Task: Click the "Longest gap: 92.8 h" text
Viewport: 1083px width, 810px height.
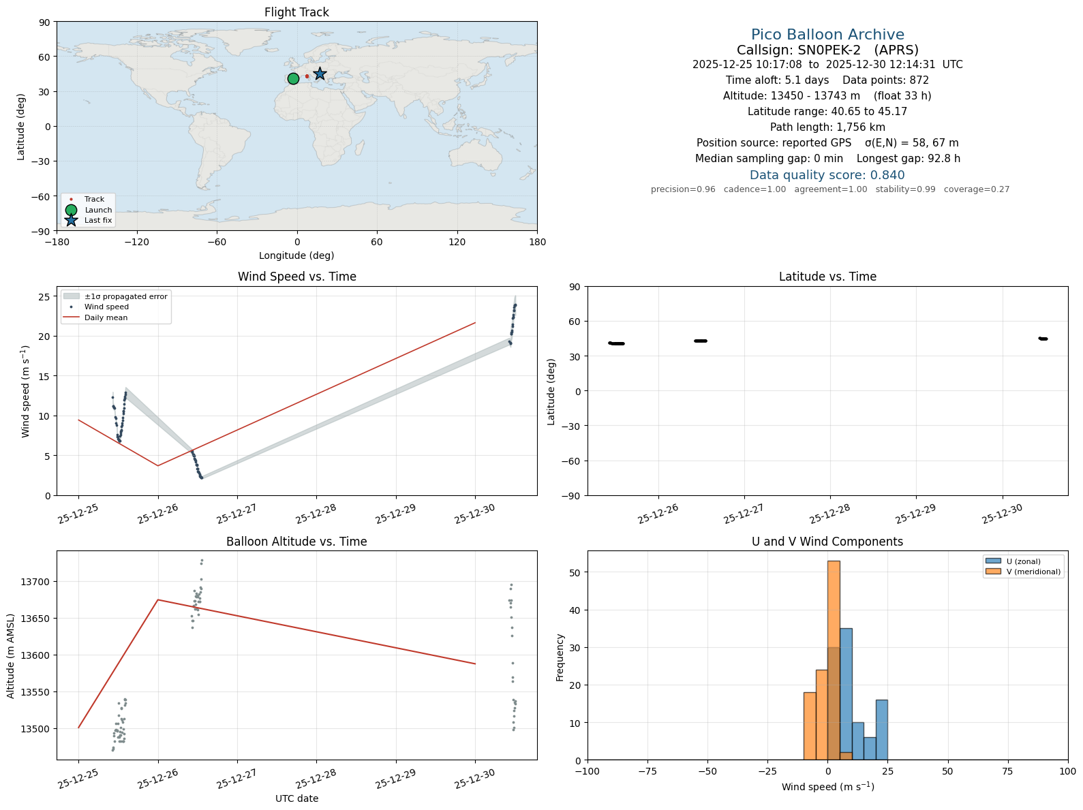Action: pyautogui.click(x=909, y=159)
